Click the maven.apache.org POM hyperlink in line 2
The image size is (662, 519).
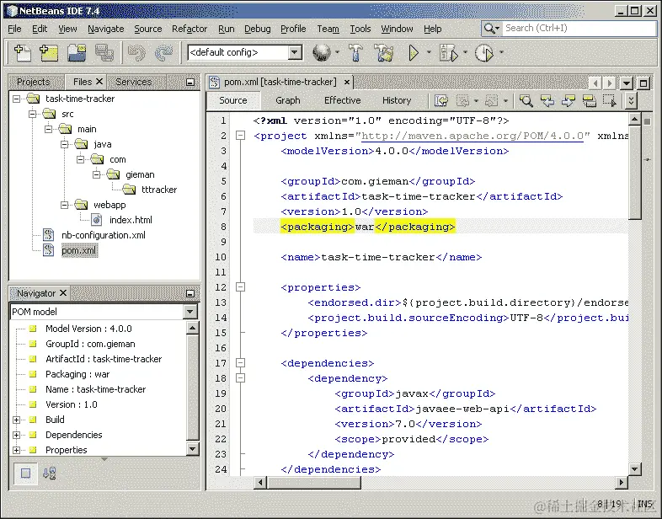click(x=472, y=136)
